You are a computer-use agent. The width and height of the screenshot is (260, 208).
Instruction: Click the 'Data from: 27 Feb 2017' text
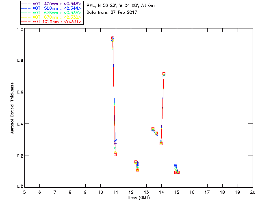(112, 13)
